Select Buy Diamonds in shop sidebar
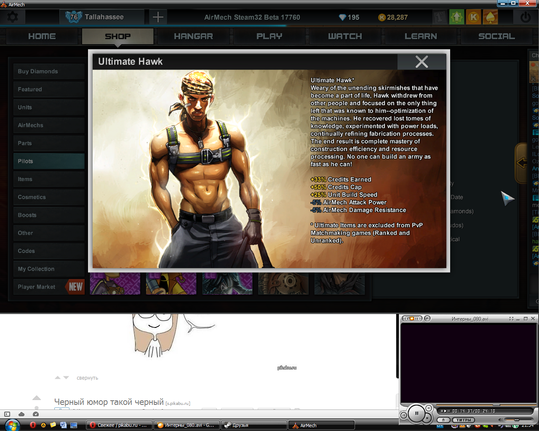The width and height of the screenshot is (539, 431). [x=49, y=72]
